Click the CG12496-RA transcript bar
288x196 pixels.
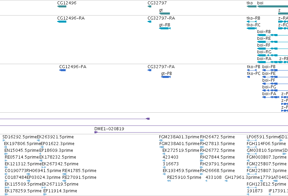[62, 22]
